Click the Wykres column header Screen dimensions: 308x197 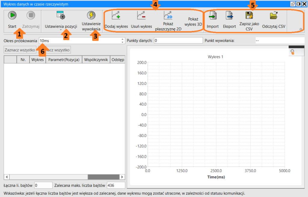click(38, 60)
